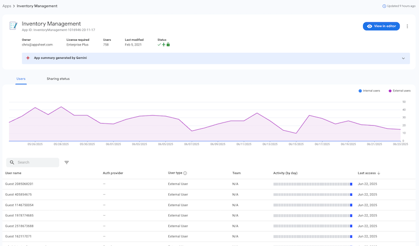Click the Inventory Management app icon
The width and height of the screenshot is (419, 246).
point(14,26)
